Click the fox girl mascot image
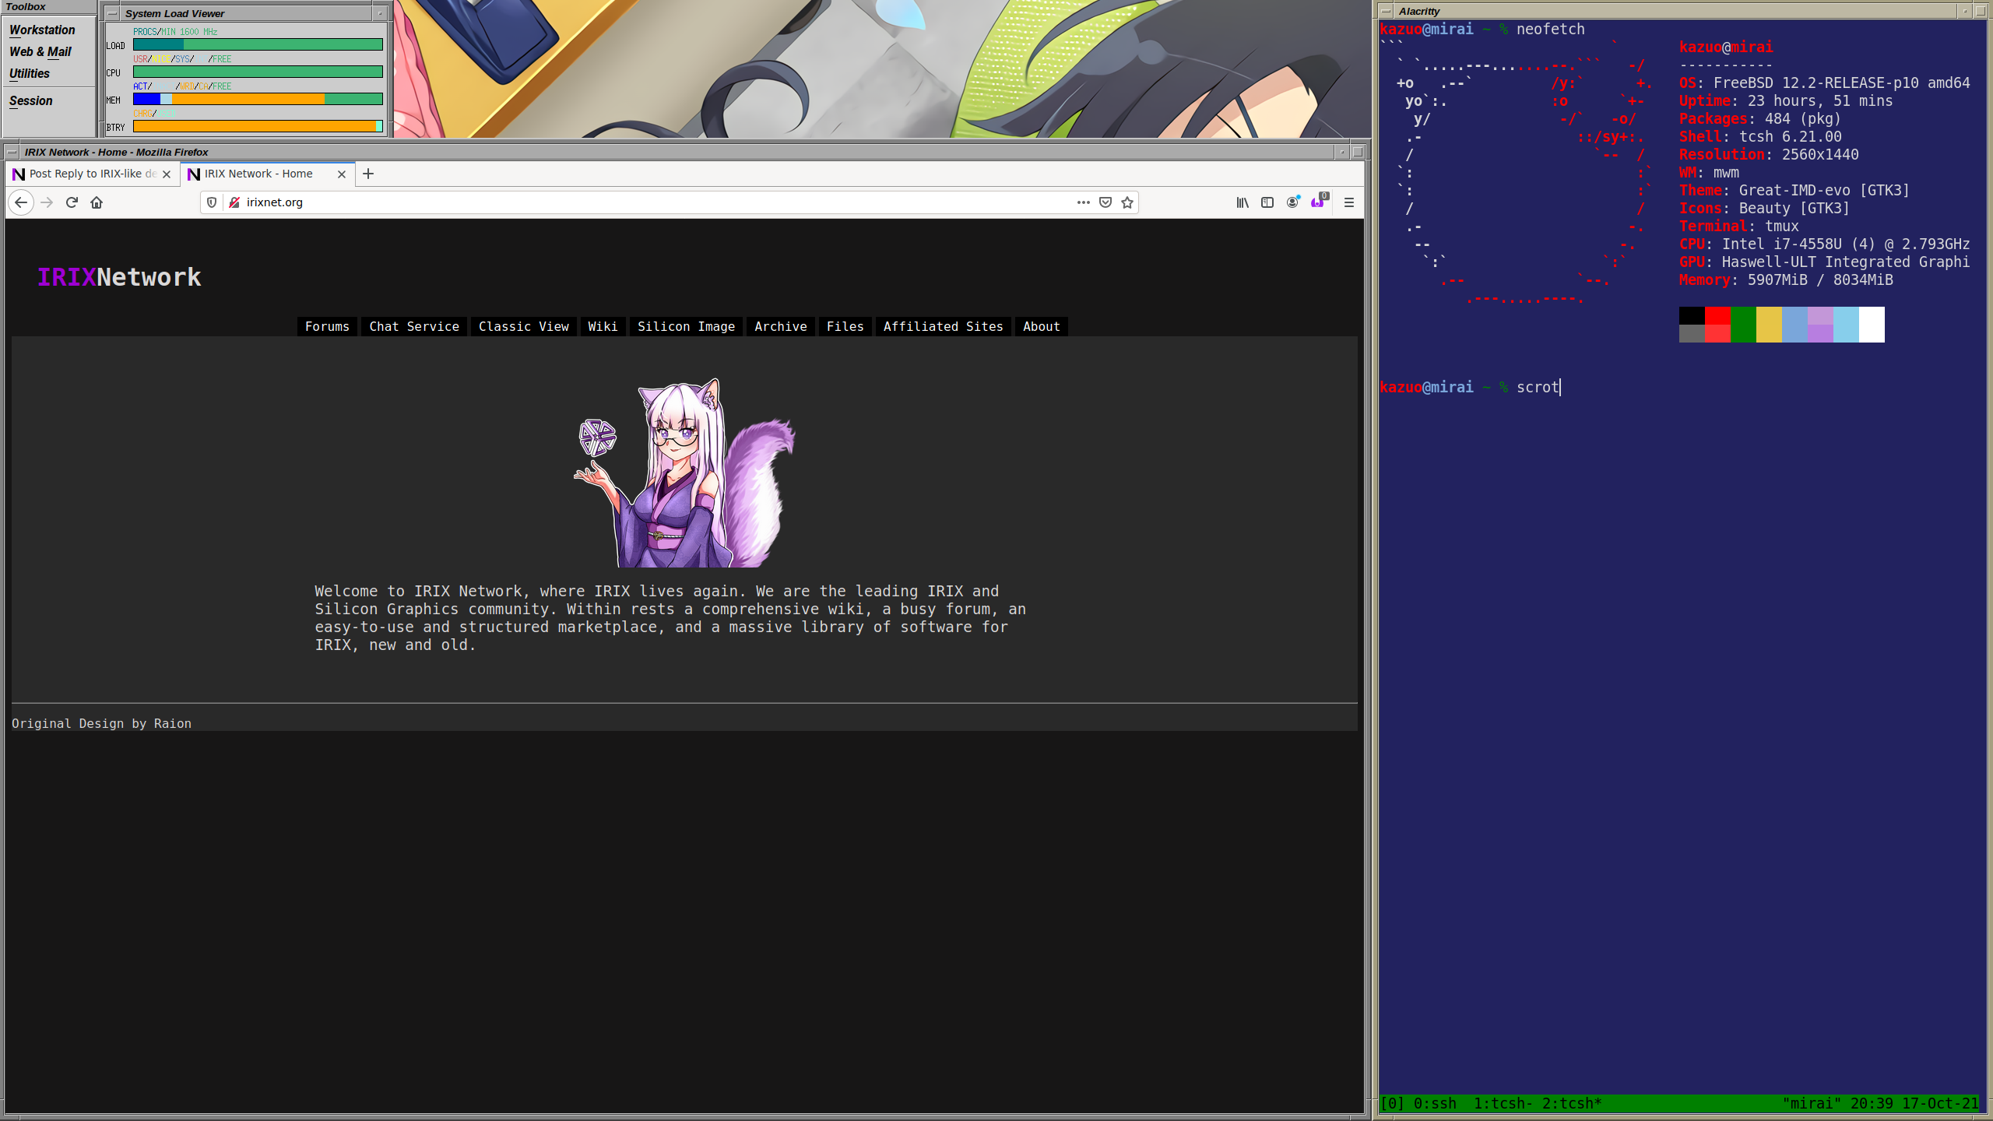This screenshot has width=1993, height=1121. (684, 473)
